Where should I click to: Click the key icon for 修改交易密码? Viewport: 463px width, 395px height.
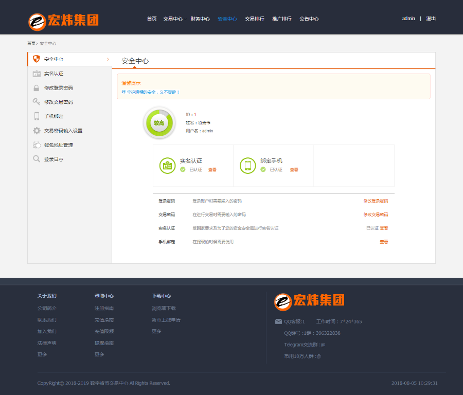point(36,101)
